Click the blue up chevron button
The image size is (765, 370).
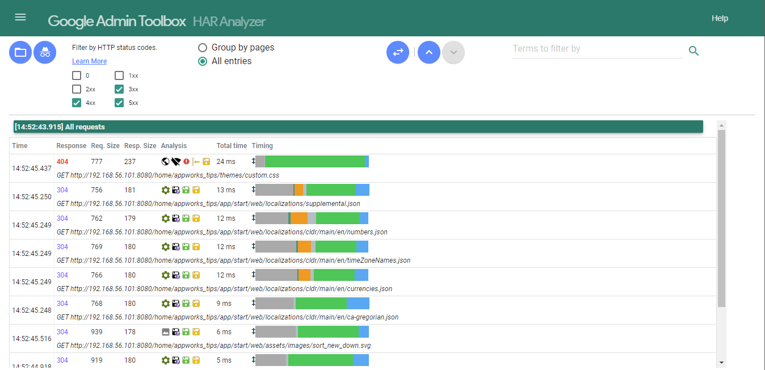(429, 52)
